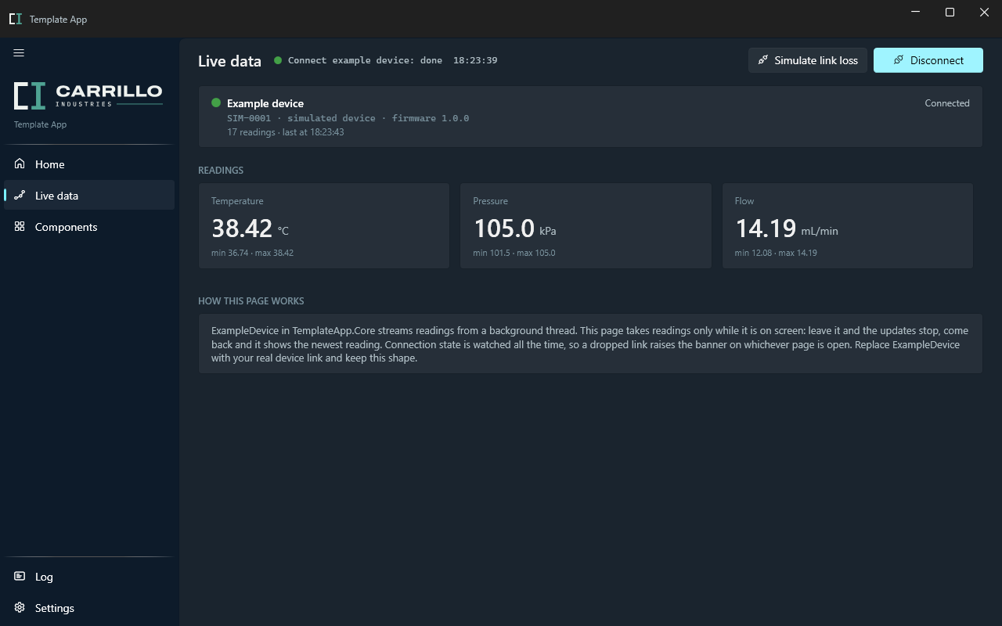The width and height of the screenshot is (1002, 626).
Task: Click the 38.42 temperature value
Action: pyautogui.click(x=242, y=228)
